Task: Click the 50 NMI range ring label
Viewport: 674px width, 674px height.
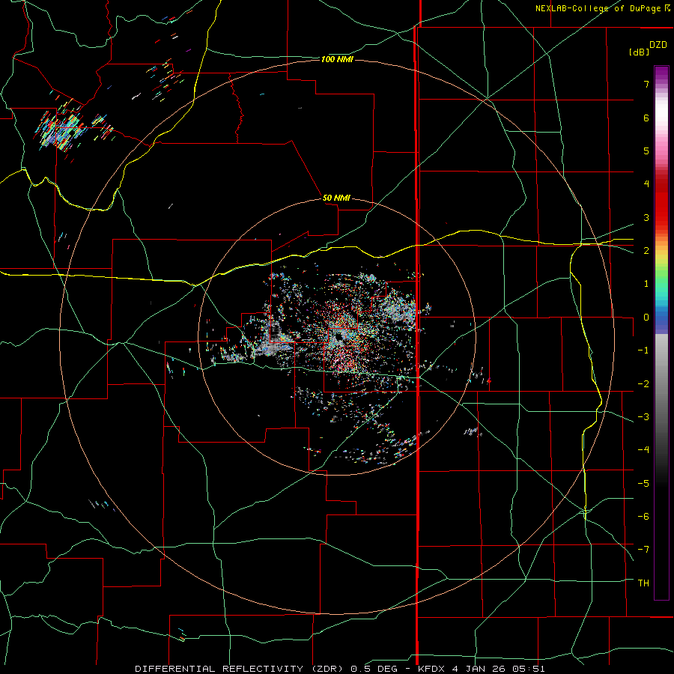Action: (x=336, y=198)
